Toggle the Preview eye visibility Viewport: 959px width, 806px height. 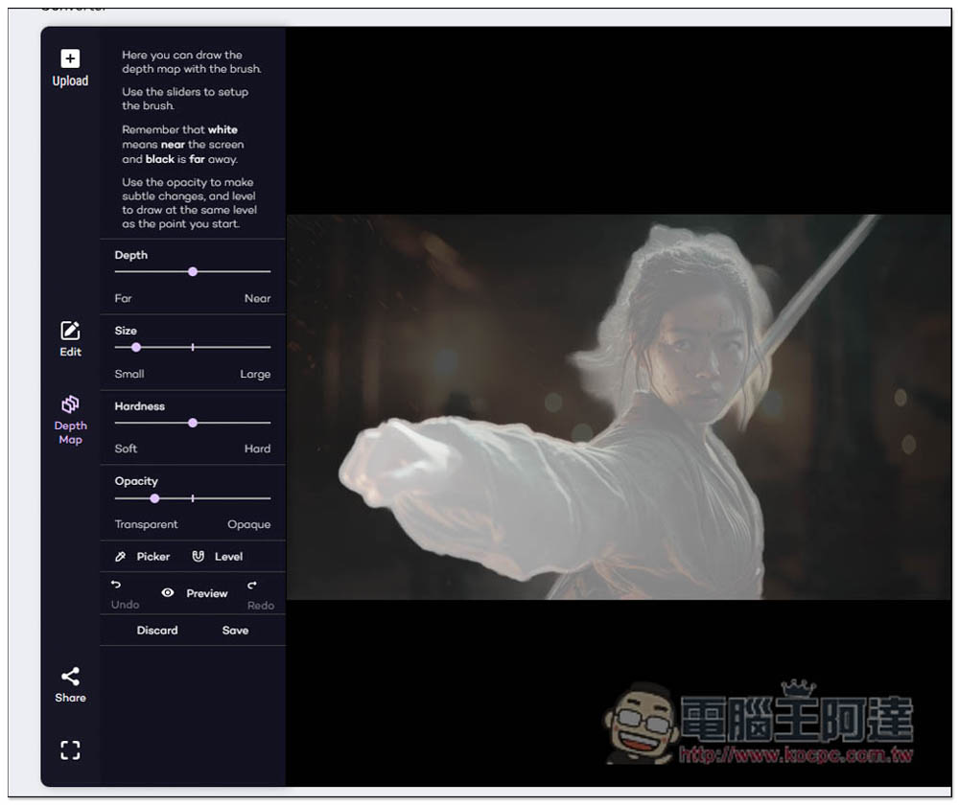(x=168, y=593)
